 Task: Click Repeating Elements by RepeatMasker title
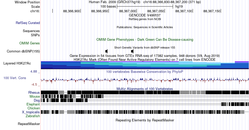point(145,120)
